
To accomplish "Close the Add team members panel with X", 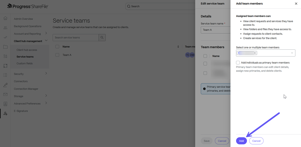I will click(296, 4).
